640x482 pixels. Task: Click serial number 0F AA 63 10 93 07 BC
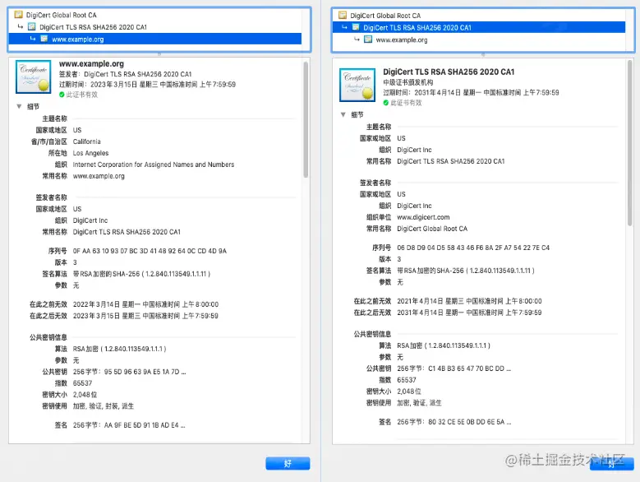coord(150,251)
